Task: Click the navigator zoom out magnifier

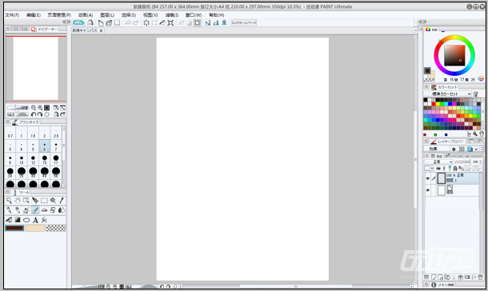Action: 34,108
